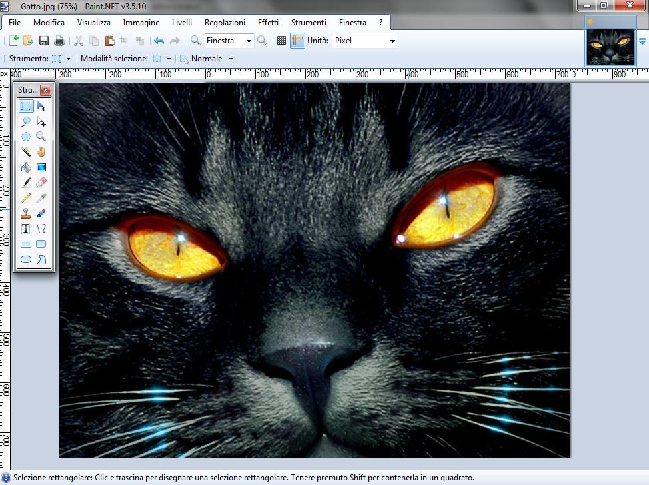The width and height of the screenshot is (649, 485).
Task: Click the Save disk button
Action: (44, 41)
